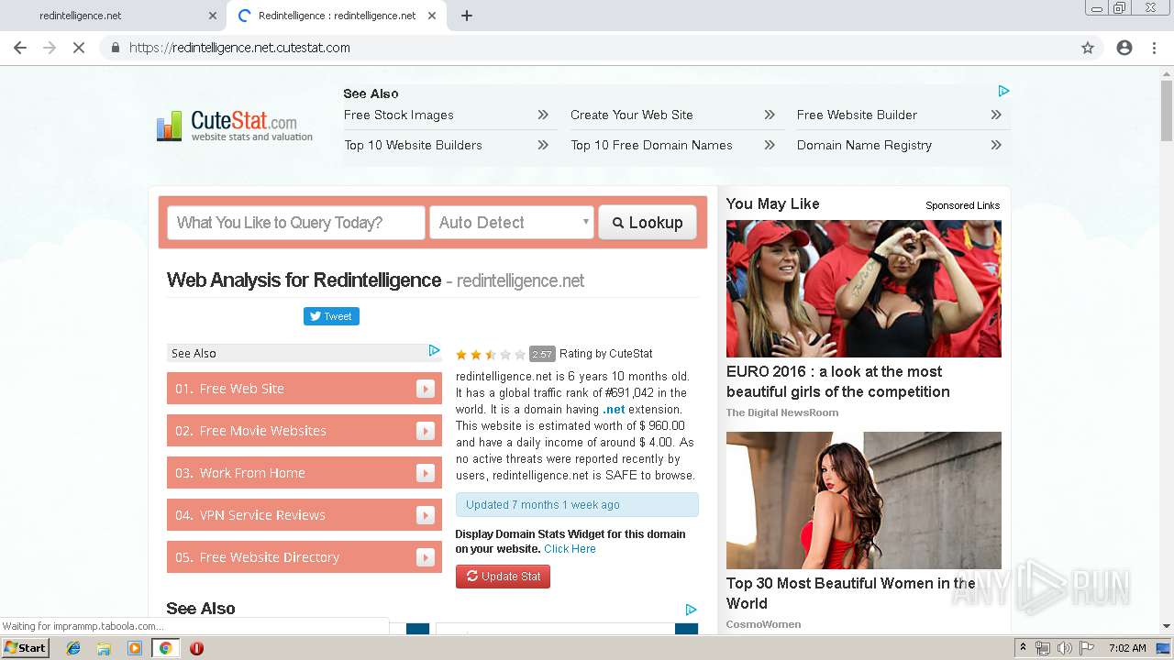Viewport: 1174px width, 660px height.
Task: Click play arrow on VPN Service Reviews
Action: 426,515
